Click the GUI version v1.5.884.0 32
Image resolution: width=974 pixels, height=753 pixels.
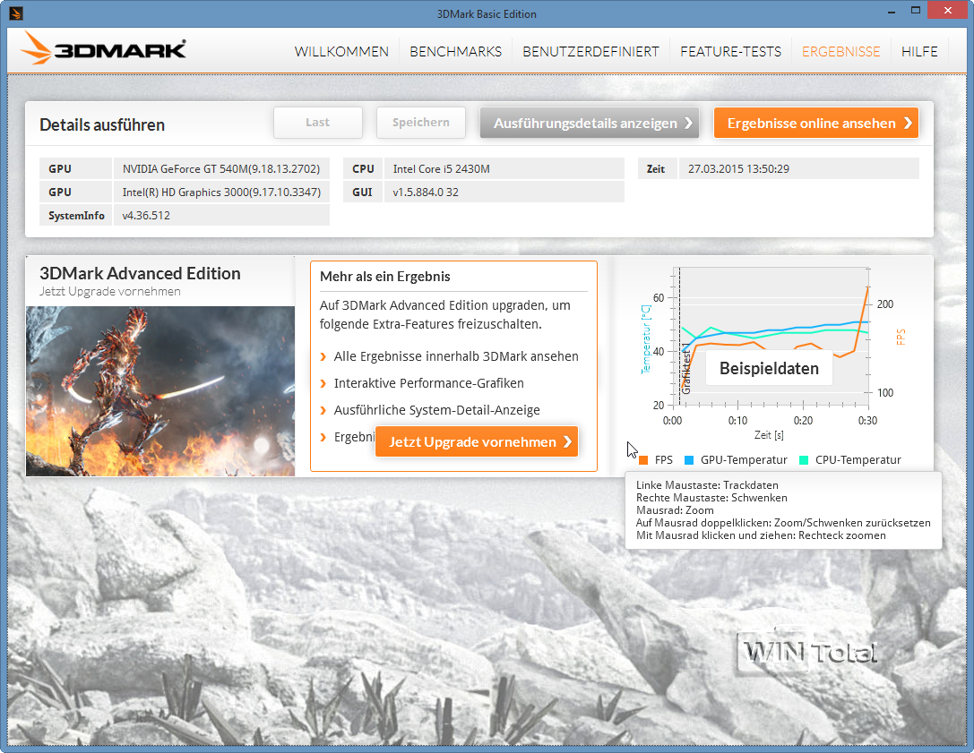click(x=504, y=193)
